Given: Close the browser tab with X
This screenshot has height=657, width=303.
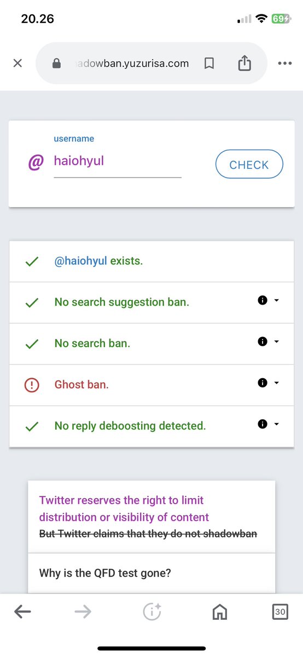Looking at the screenshot, I should coord(18,63).
